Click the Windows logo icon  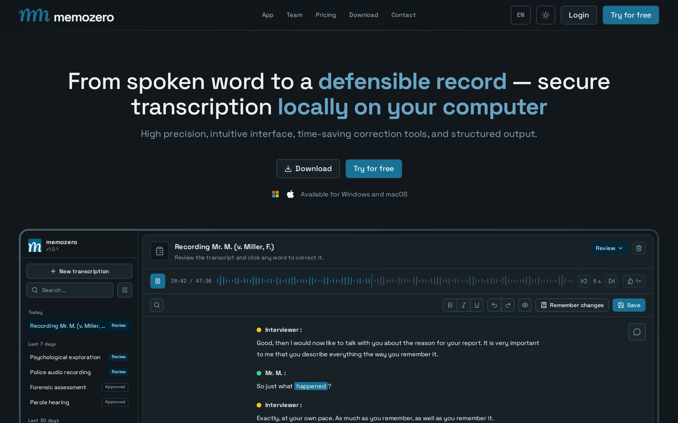[275, 194]
